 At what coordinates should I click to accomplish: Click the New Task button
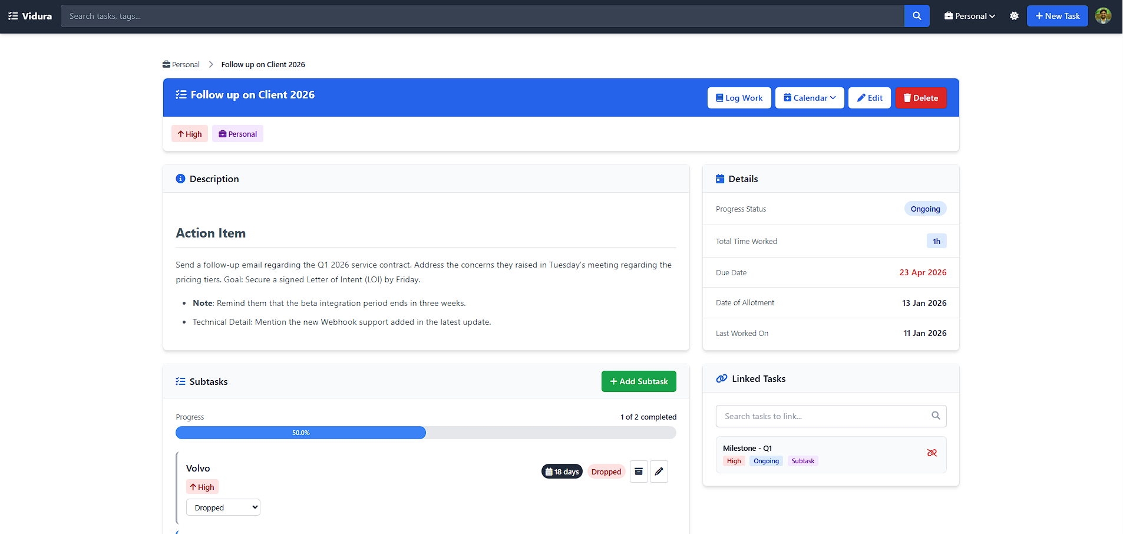pos(1057,16)
